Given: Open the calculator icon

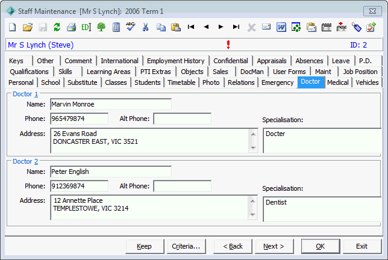Looking at the screenshot, I should [116, 27].
